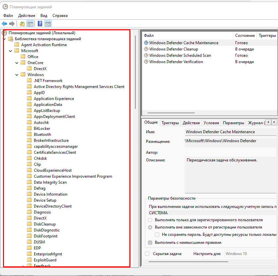Select the root 'Планировщик заданий (Локальный)' node

(42, 33)
